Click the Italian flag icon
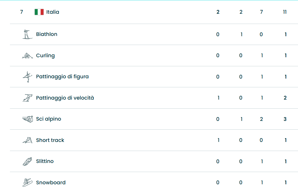 click(39, 12)
